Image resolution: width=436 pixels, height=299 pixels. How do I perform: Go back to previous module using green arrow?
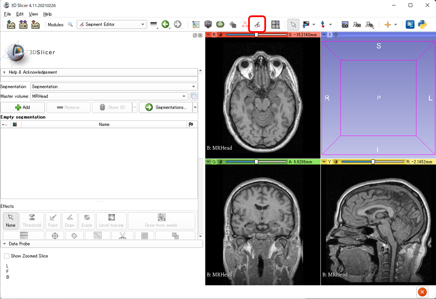click(165, 25)
